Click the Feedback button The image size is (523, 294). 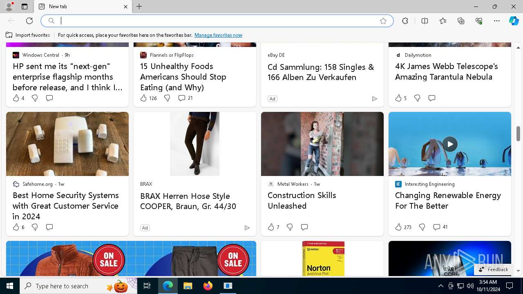pyautogui.click(x=493, y=269)
